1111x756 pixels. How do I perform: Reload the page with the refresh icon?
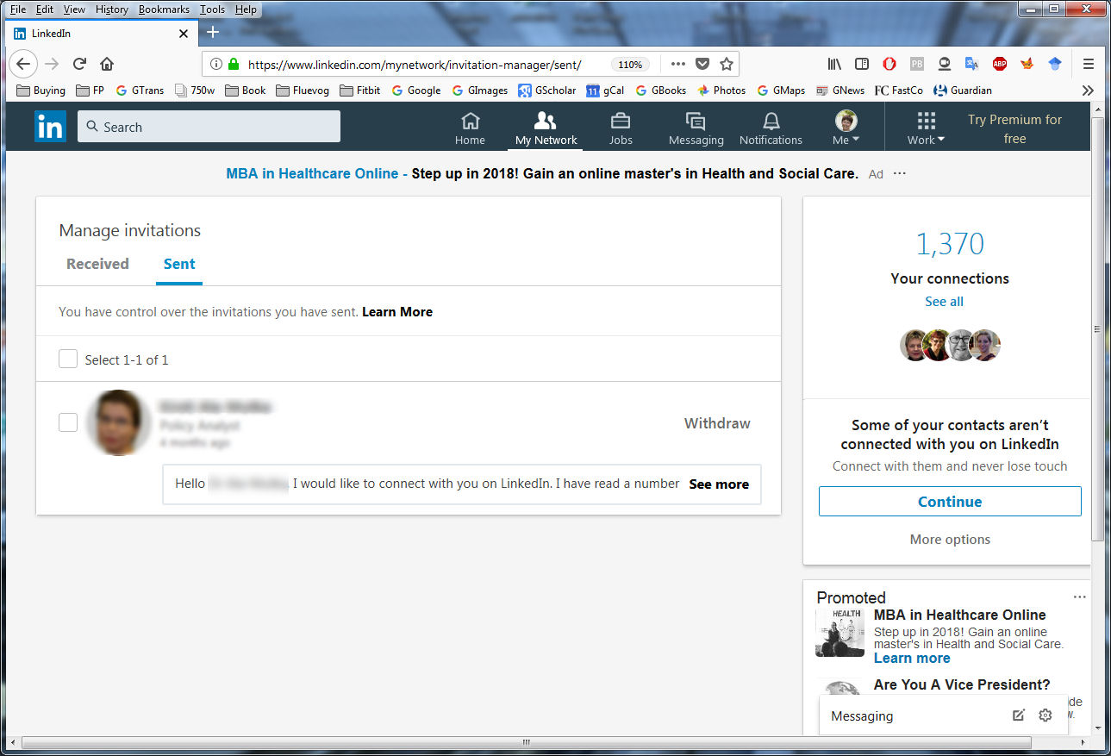pos(79,63)
